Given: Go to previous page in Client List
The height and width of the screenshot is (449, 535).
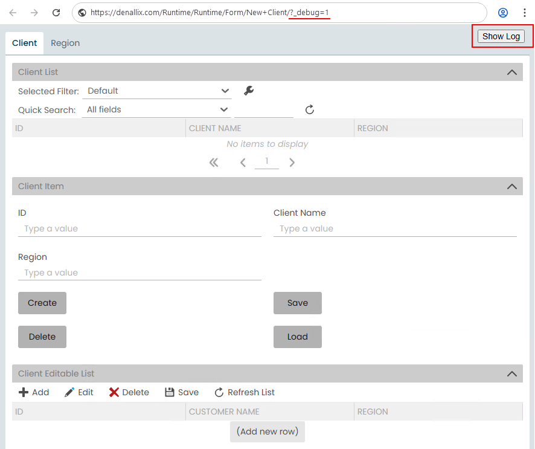Looking at the screenshot, I should (x=243, y=163).
